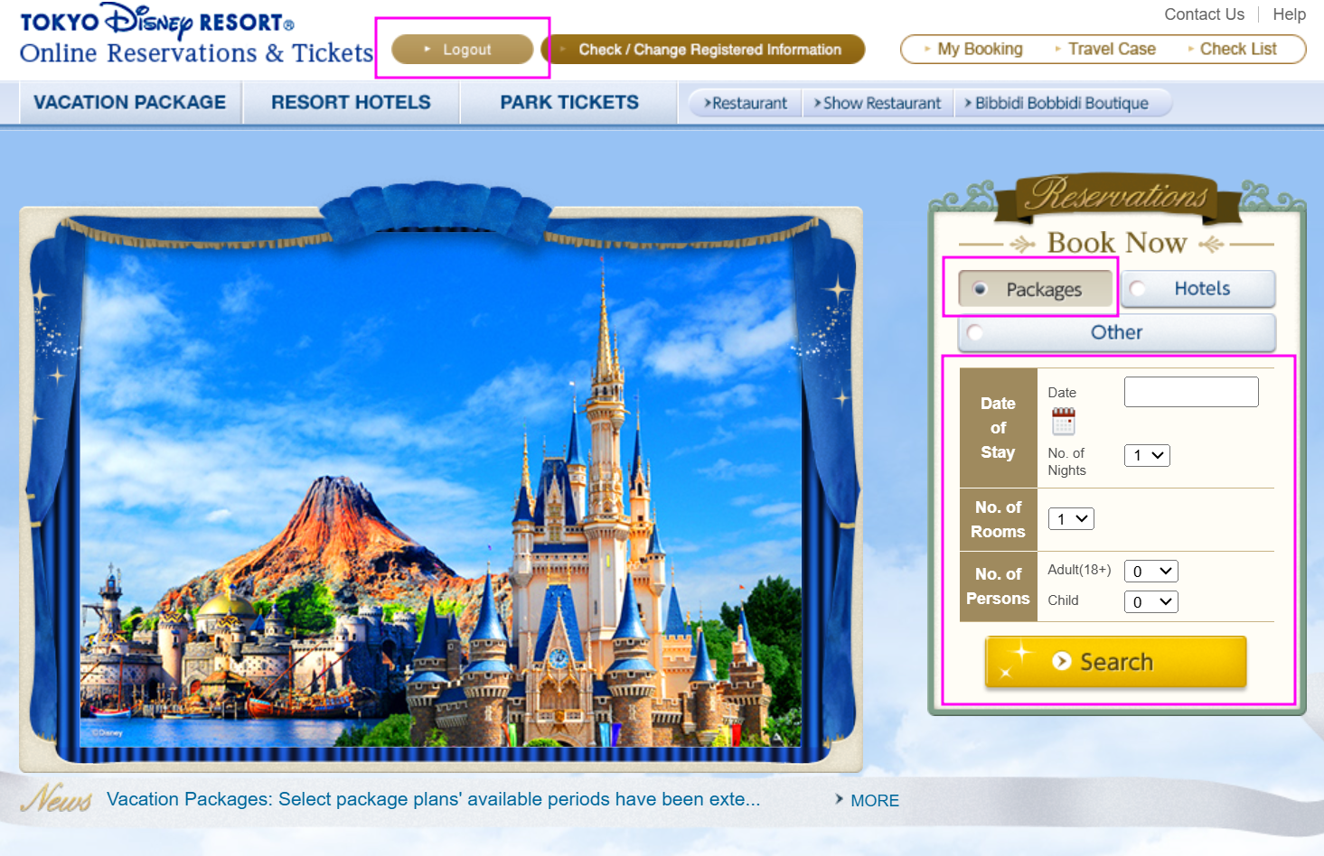1324x856 pixels.
Task: Expand the Adult(18+) count dropdown
Action: [x=1150, y=571]
